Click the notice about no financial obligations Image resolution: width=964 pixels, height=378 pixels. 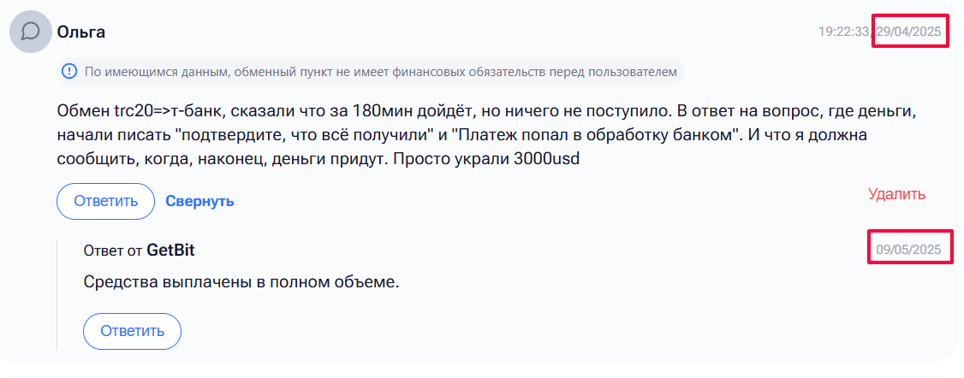(x=374, y=72)
